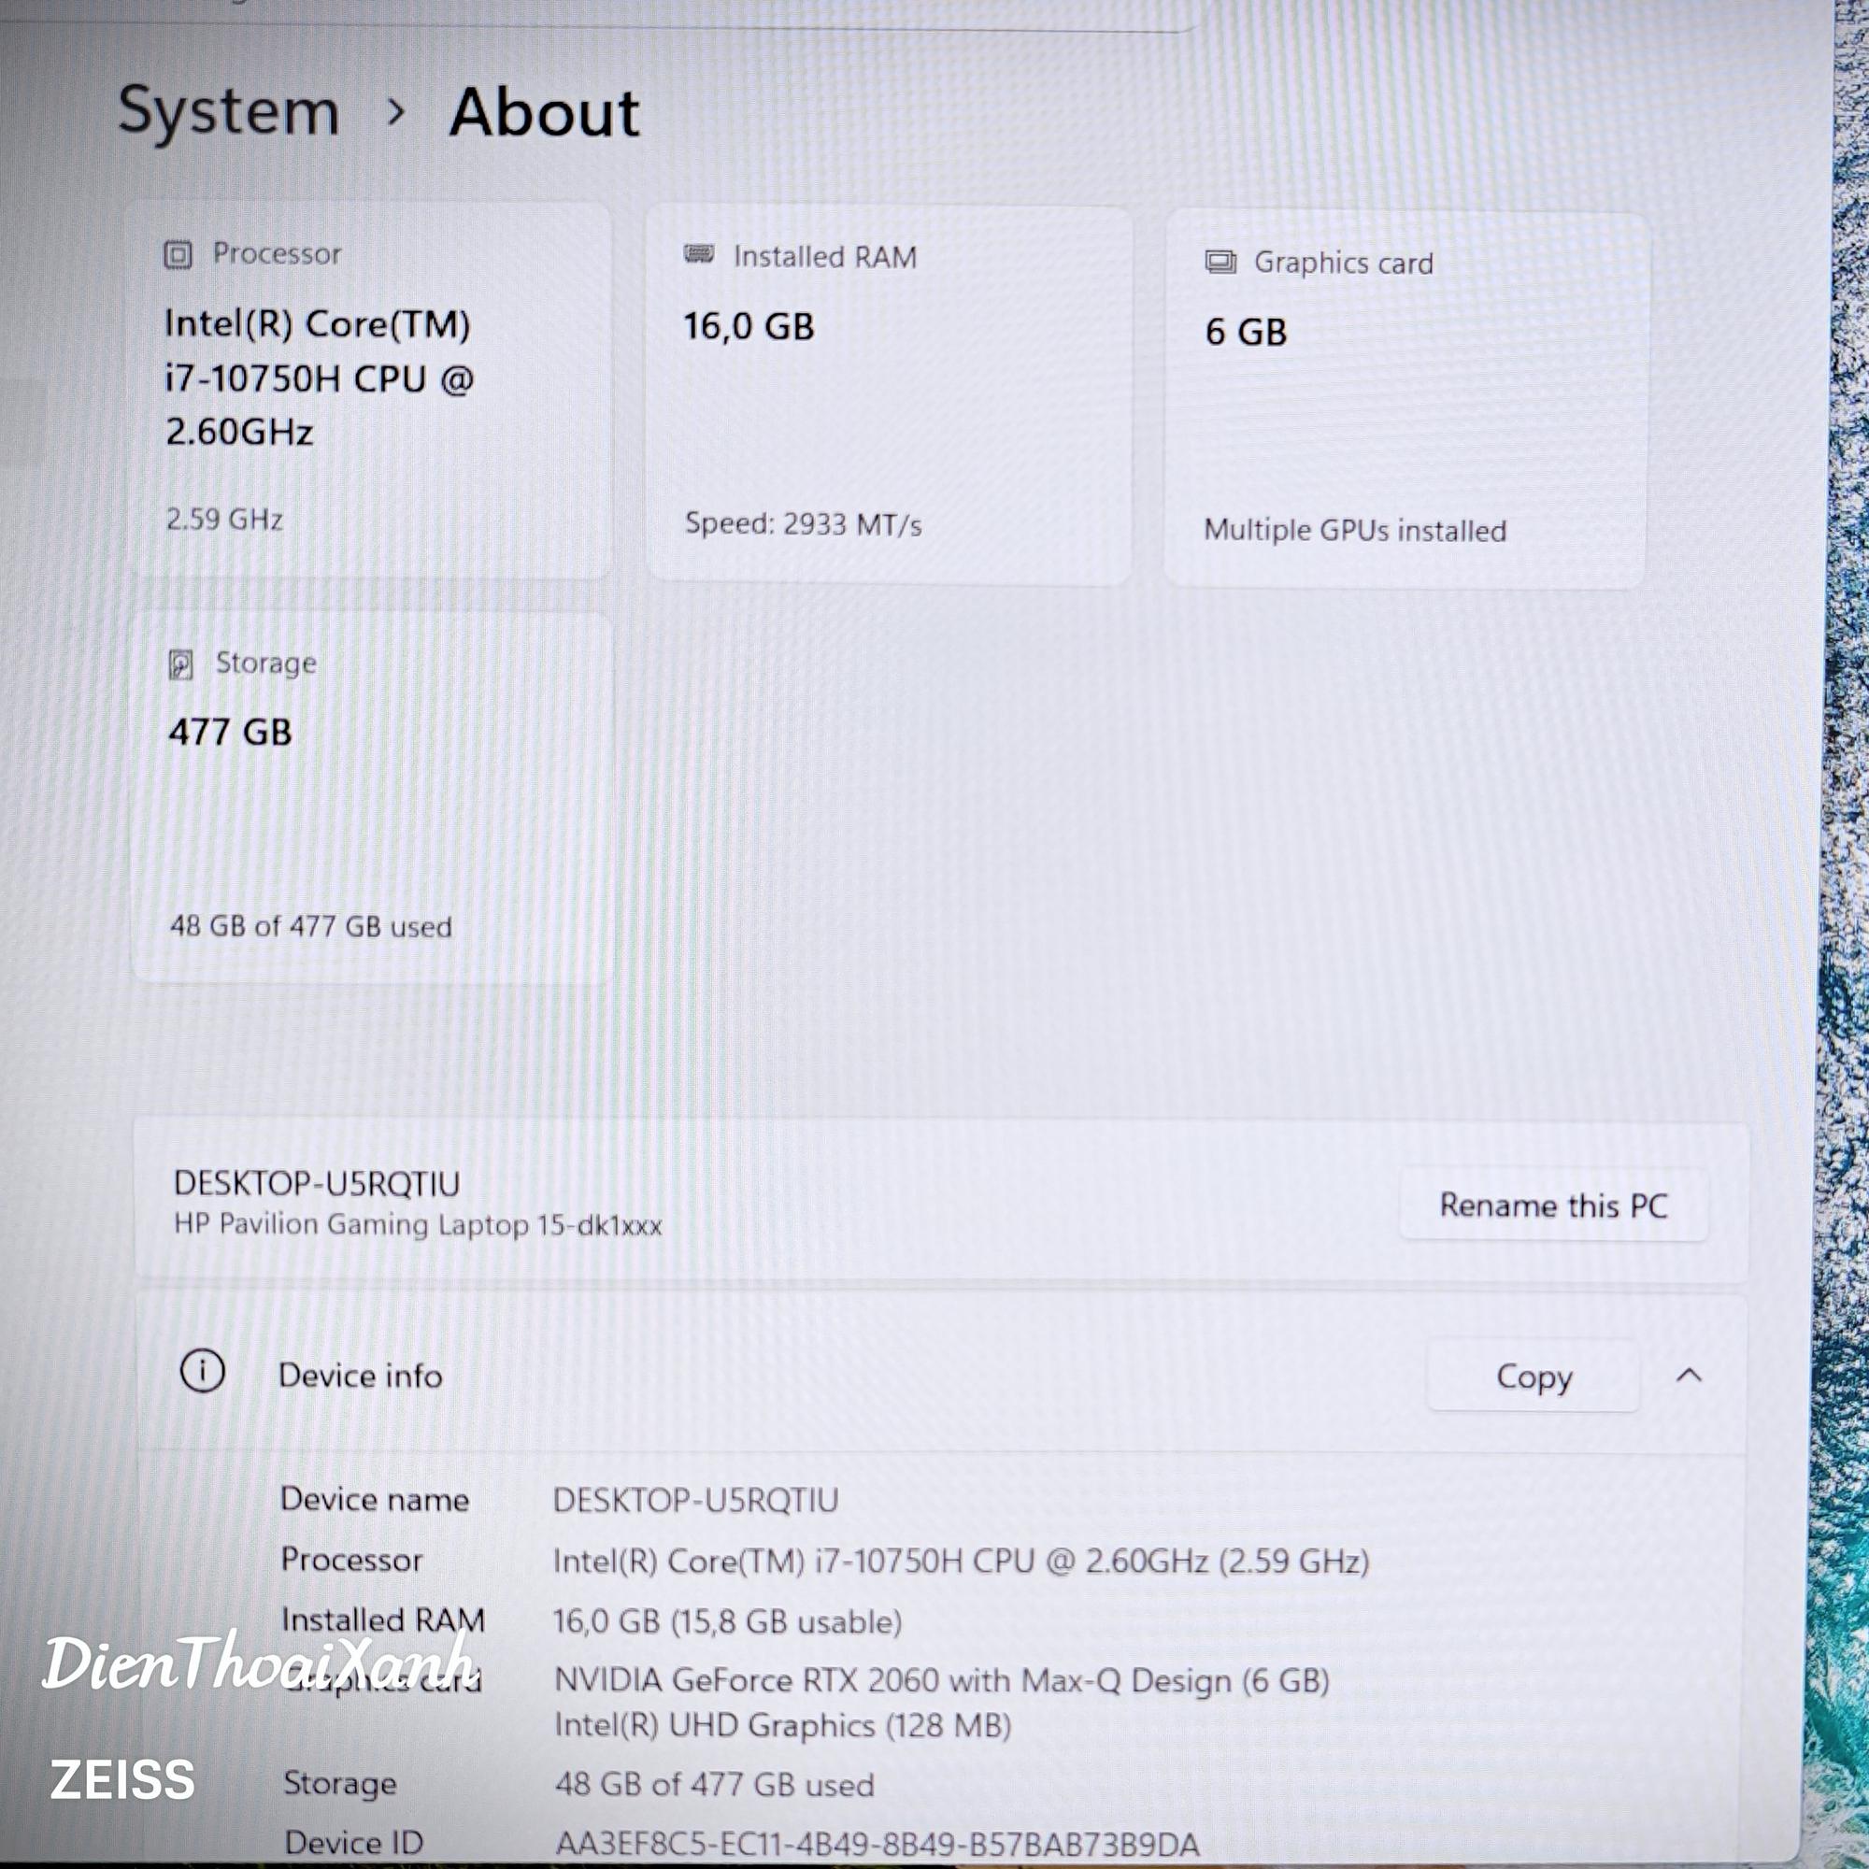Click '48 GB of 477 GB used' in Device info
The image size is (1869, 1869).
(714, 1785)
